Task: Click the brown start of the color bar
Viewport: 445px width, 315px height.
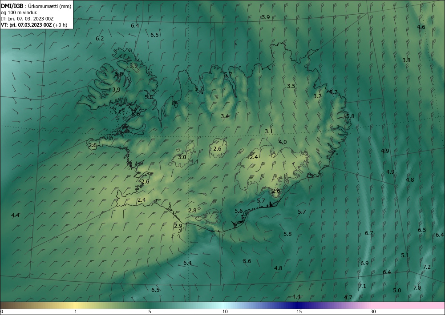Action: tap(8, 305)
